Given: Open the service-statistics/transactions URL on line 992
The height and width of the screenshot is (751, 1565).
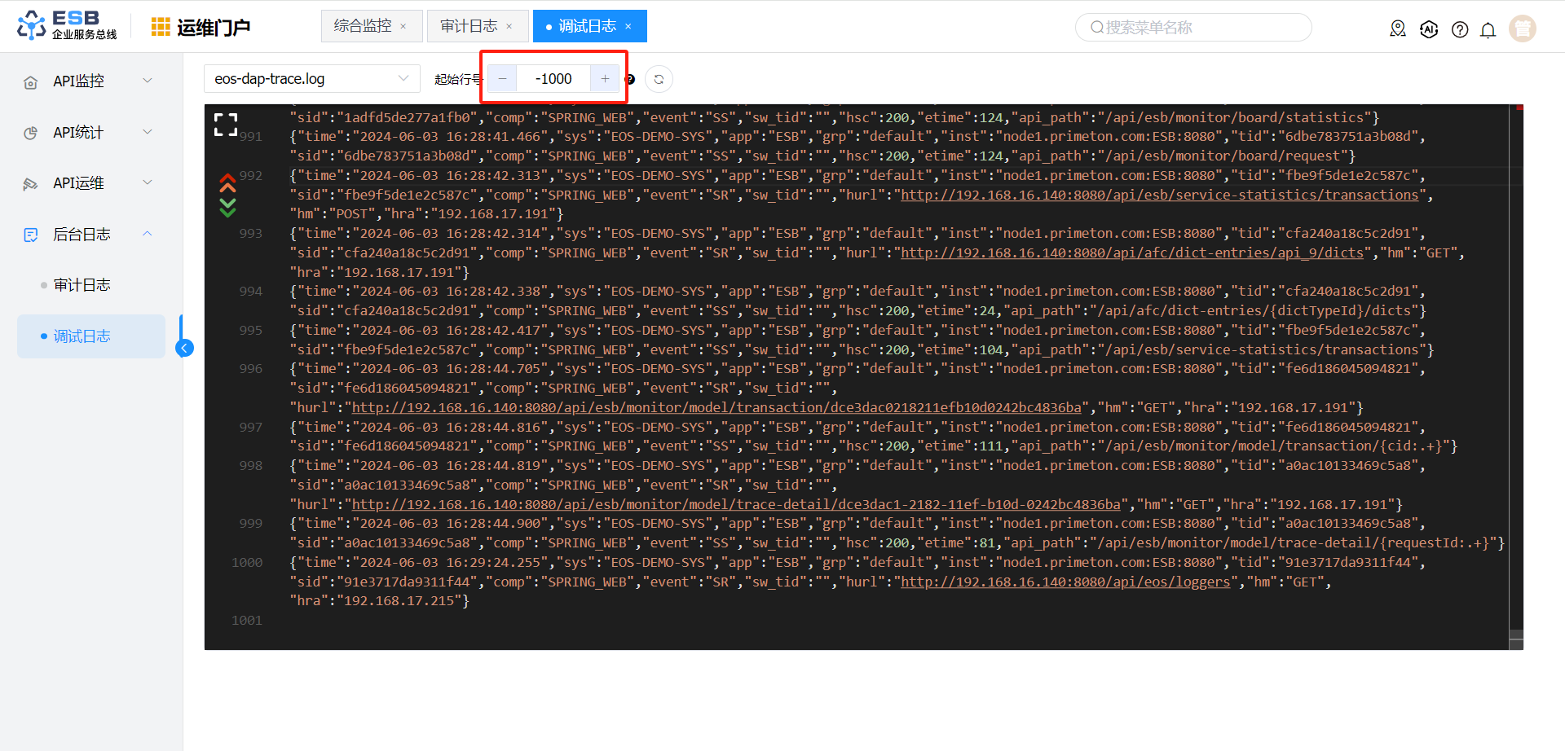Looking at the screenshot, I should (1160, 195).
